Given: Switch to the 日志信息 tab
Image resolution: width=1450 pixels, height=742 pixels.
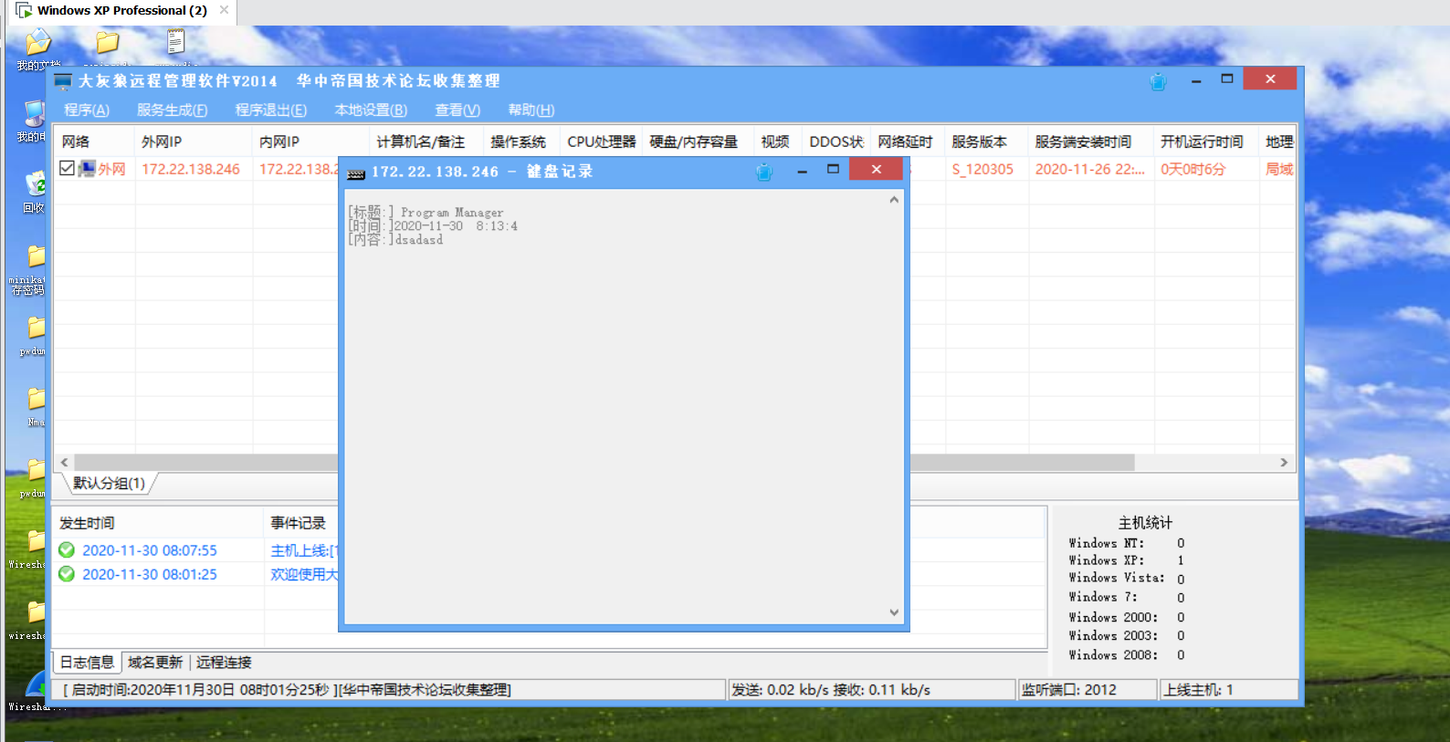Looking at the screenshot, I should (87, 663).
